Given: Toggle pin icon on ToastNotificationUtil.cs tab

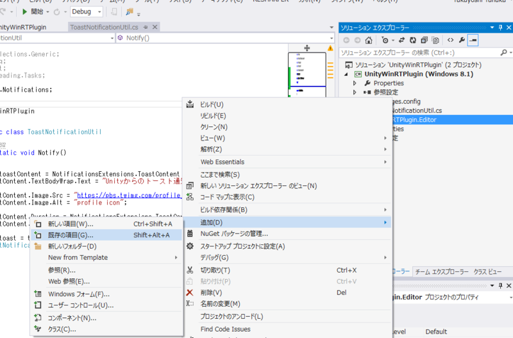Looking at the screenshot, I should point(146,27).
